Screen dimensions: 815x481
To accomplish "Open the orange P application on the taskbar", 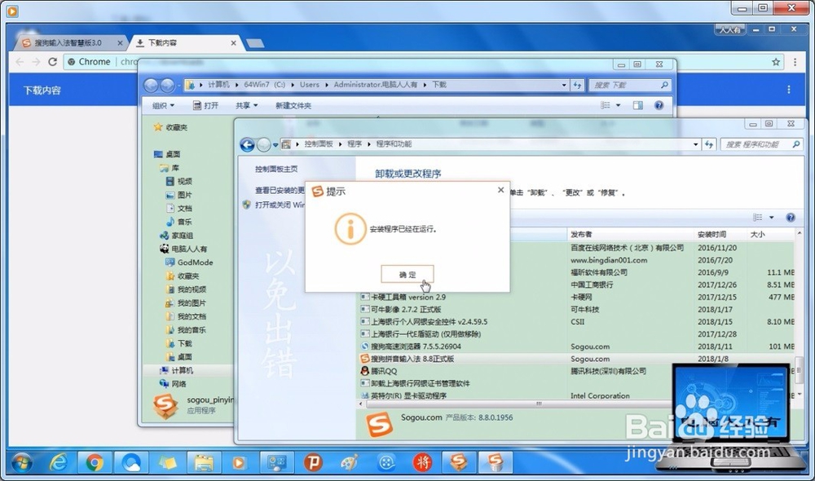I will (313, 461).
